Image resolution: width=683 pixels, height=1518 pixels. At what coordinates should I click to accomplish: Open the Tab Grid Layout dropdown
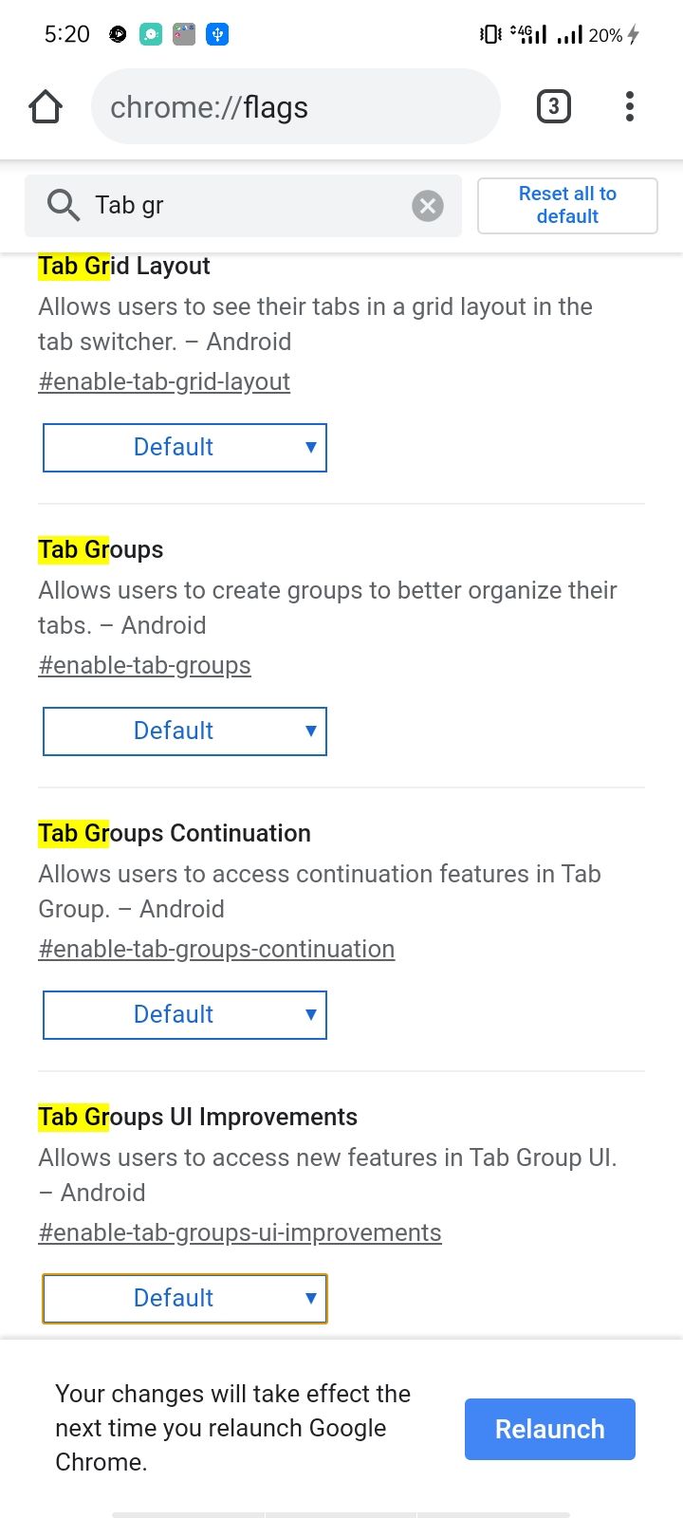185,448
